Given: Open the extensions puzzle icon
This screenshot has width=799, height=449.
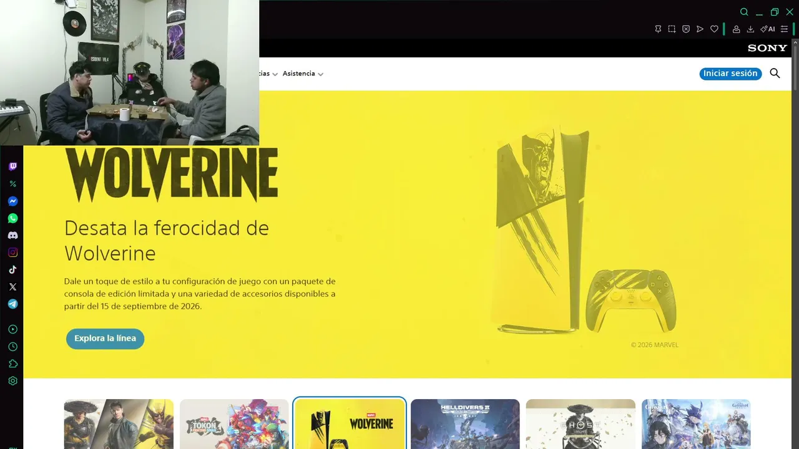Looking at the screenshot, I should (12, 364).
